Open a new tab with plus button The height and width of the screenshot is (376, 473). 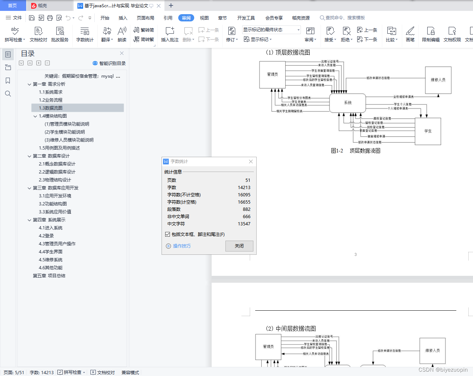point(171,5)
